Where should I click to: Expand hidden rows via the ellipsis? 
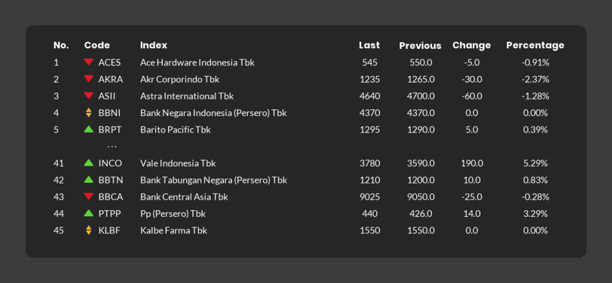point(112,147)
